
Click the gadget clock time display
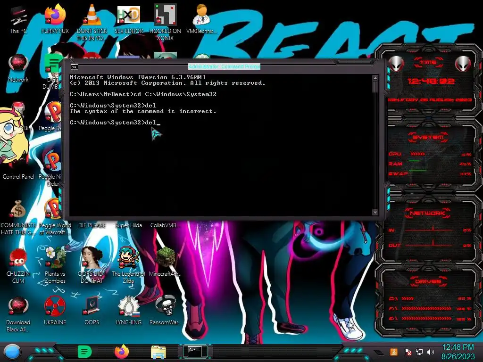point(431,81)
